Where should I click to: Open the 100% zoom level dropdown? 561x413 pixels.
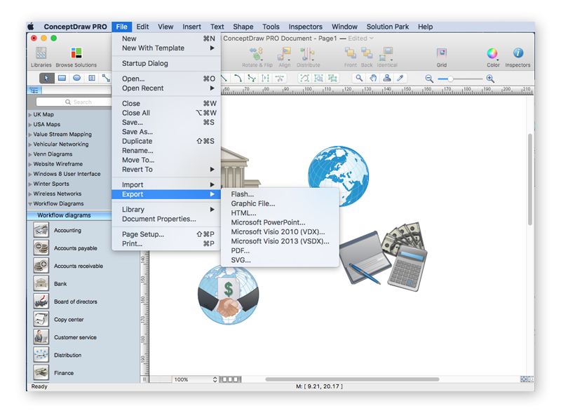point(196,379)
